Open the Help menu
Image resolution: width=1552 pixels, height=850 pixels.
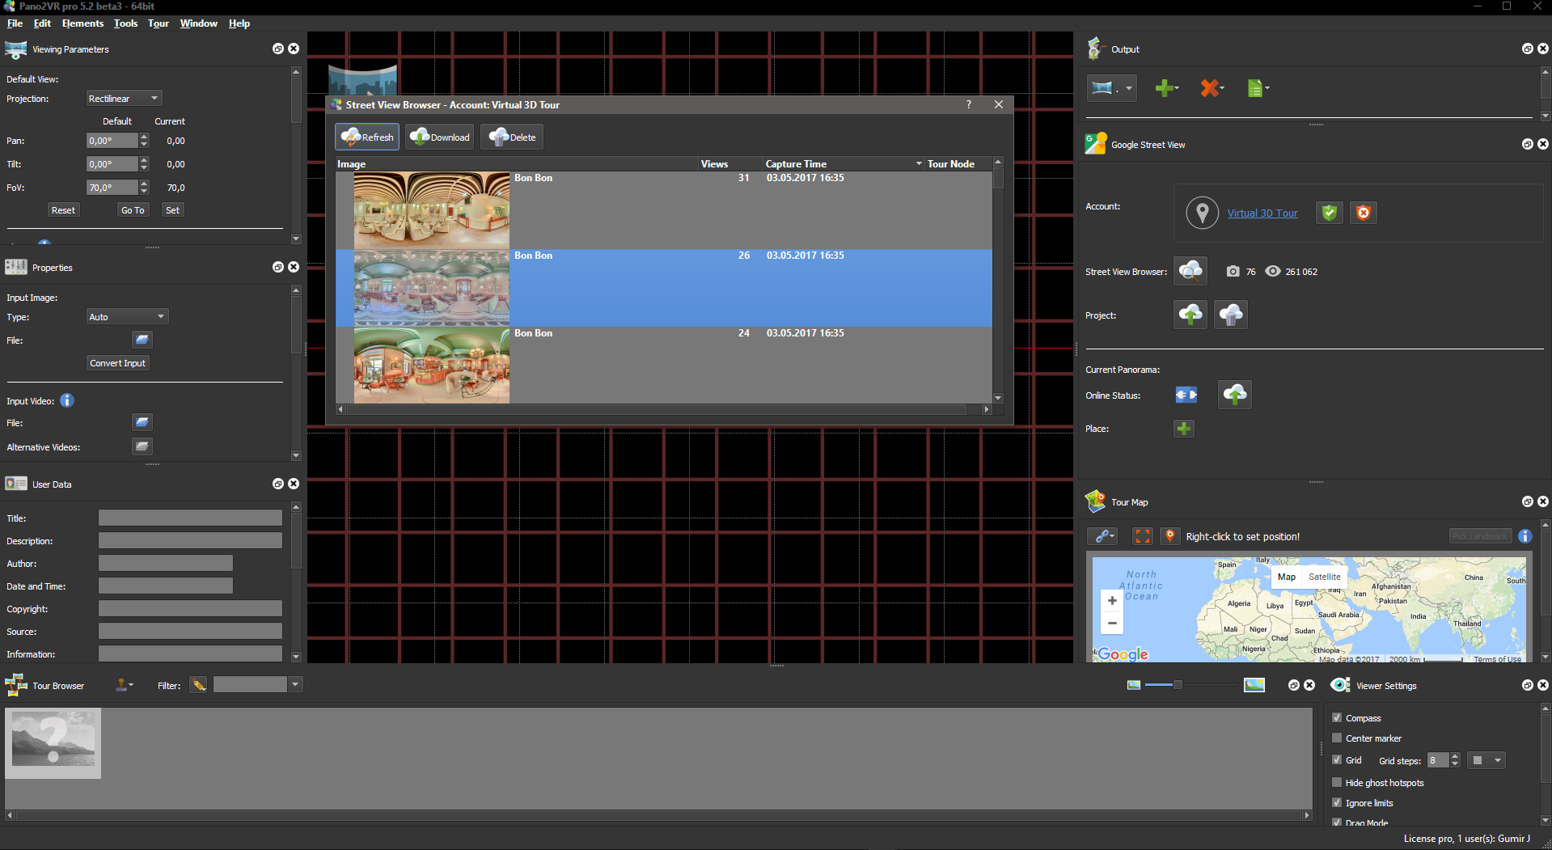(x=239, y=23)
